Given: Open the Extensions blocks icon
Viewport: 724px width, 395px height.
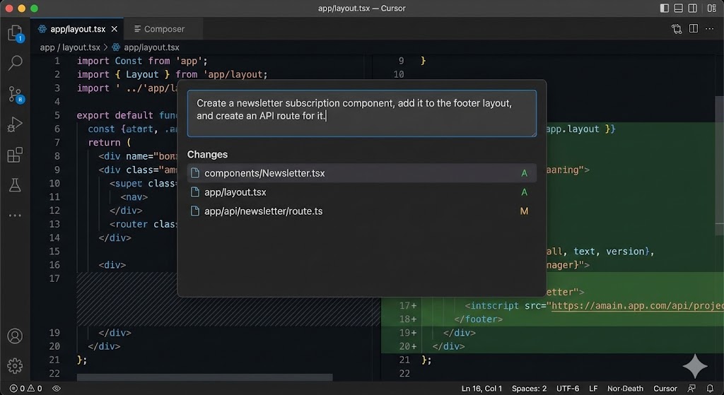Looking at the screenshot, I should pyautogui.click(x=15, y=155).
